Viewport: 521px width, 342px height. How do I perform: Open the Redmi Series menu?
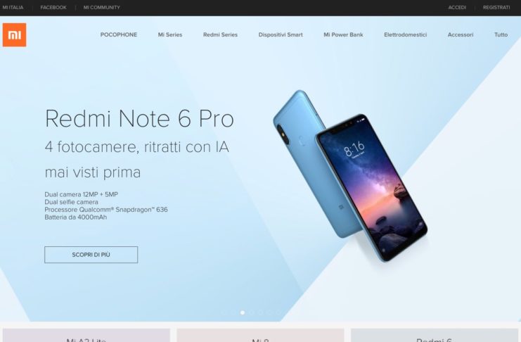[220, 34]
